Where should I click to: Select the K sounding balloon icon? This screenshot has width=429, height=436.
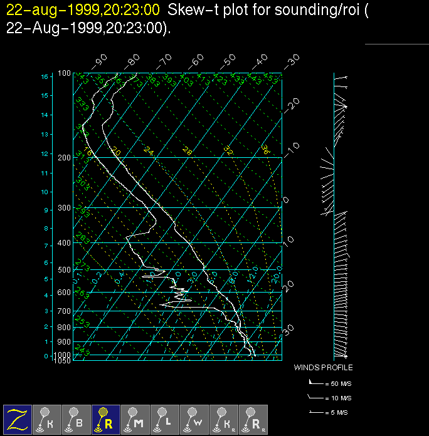pos(47,420)
